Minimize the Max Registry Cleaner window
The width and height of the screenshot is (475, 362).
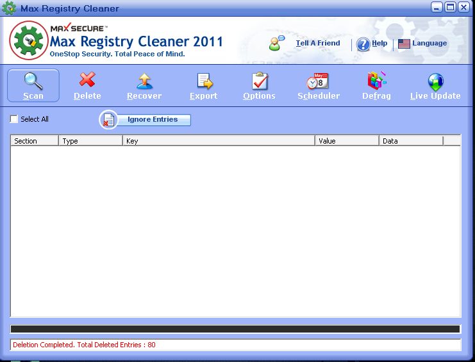coord(437,7)
